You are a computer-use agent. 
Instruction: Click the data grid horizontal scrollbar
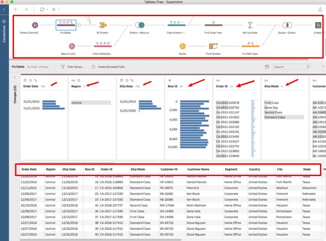click(x=100, y=240)
